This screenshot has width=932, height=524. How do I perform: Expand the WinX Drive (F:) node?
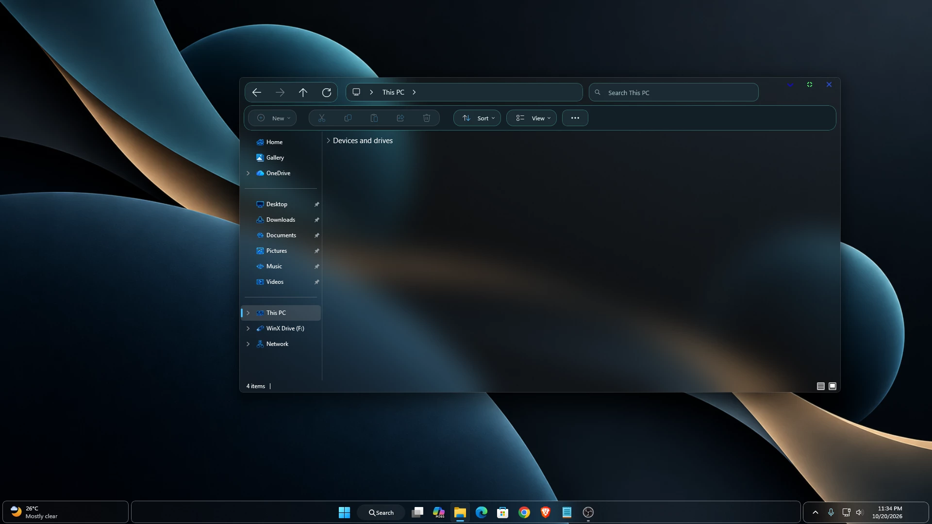pos(248,328)
